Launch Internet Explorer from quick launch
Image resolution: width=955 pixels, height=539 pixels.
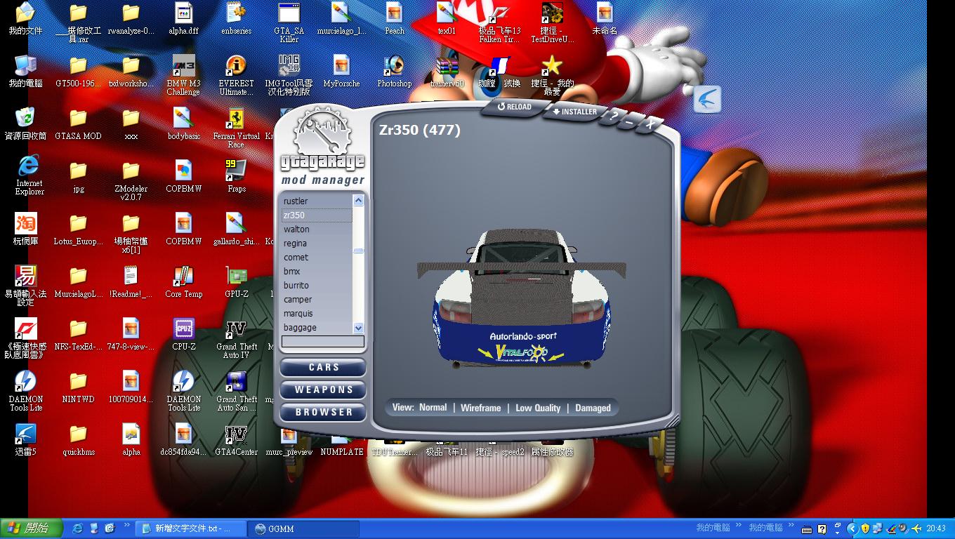[78, 528]
